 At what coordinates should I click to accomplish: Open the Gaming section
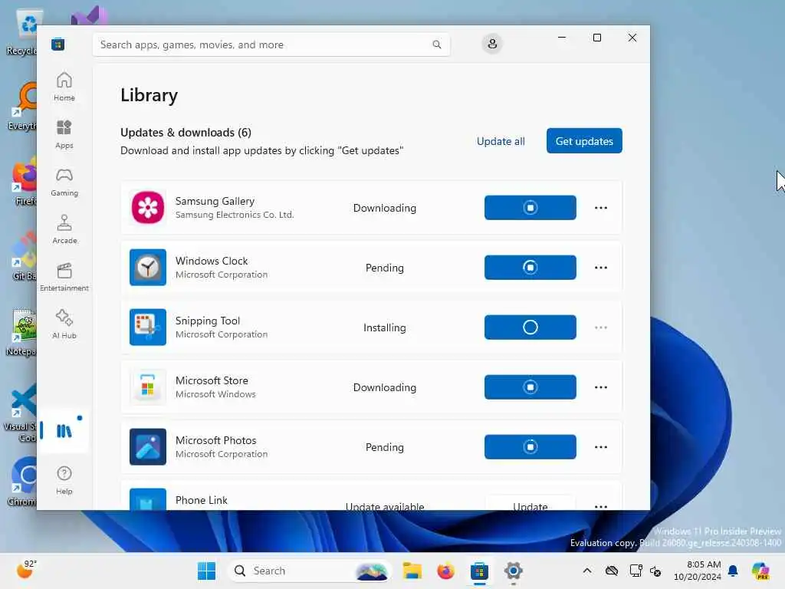[x=64, y=182]
